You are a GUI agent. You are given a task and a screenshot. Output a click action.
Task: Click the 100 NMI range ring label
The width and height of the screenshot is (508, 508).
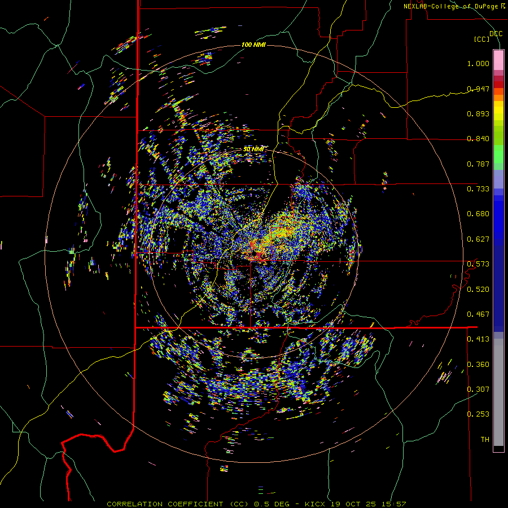click(253, 45)
